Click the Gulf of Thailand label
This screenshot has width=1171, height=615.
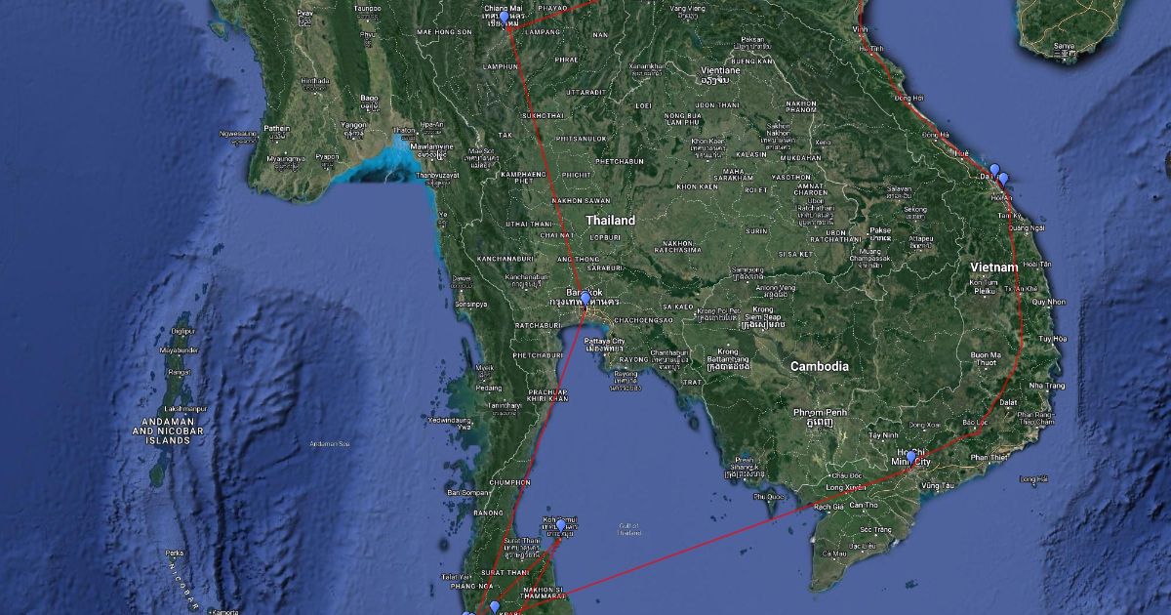point(629,530)
